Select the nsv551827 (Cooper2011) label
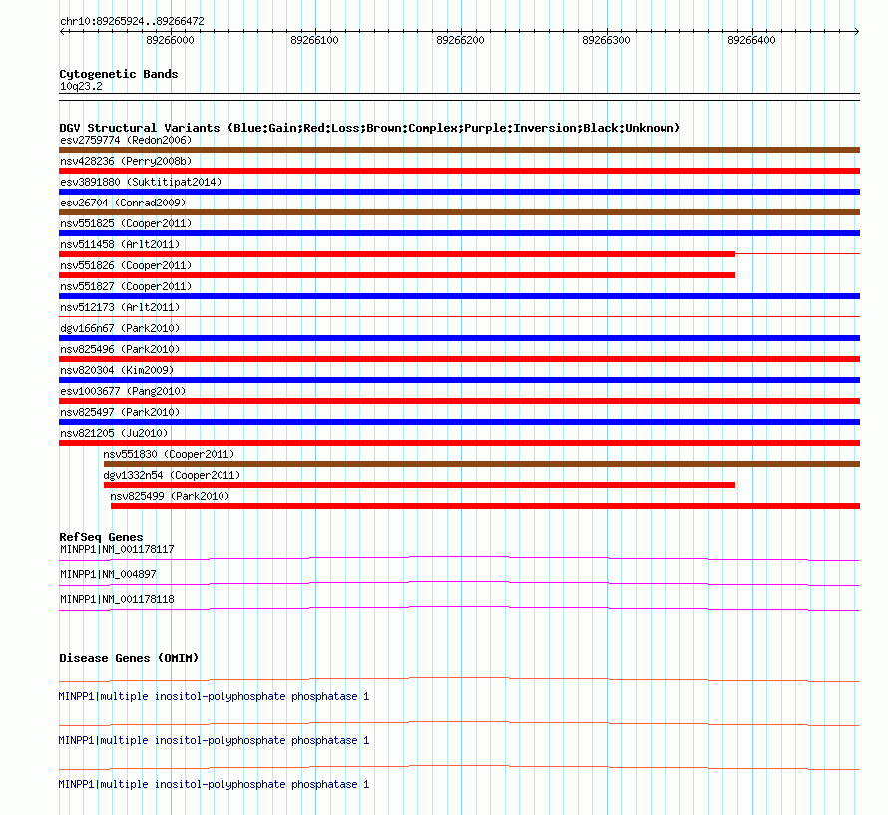888x815 pixels. [x=126, y=286]
